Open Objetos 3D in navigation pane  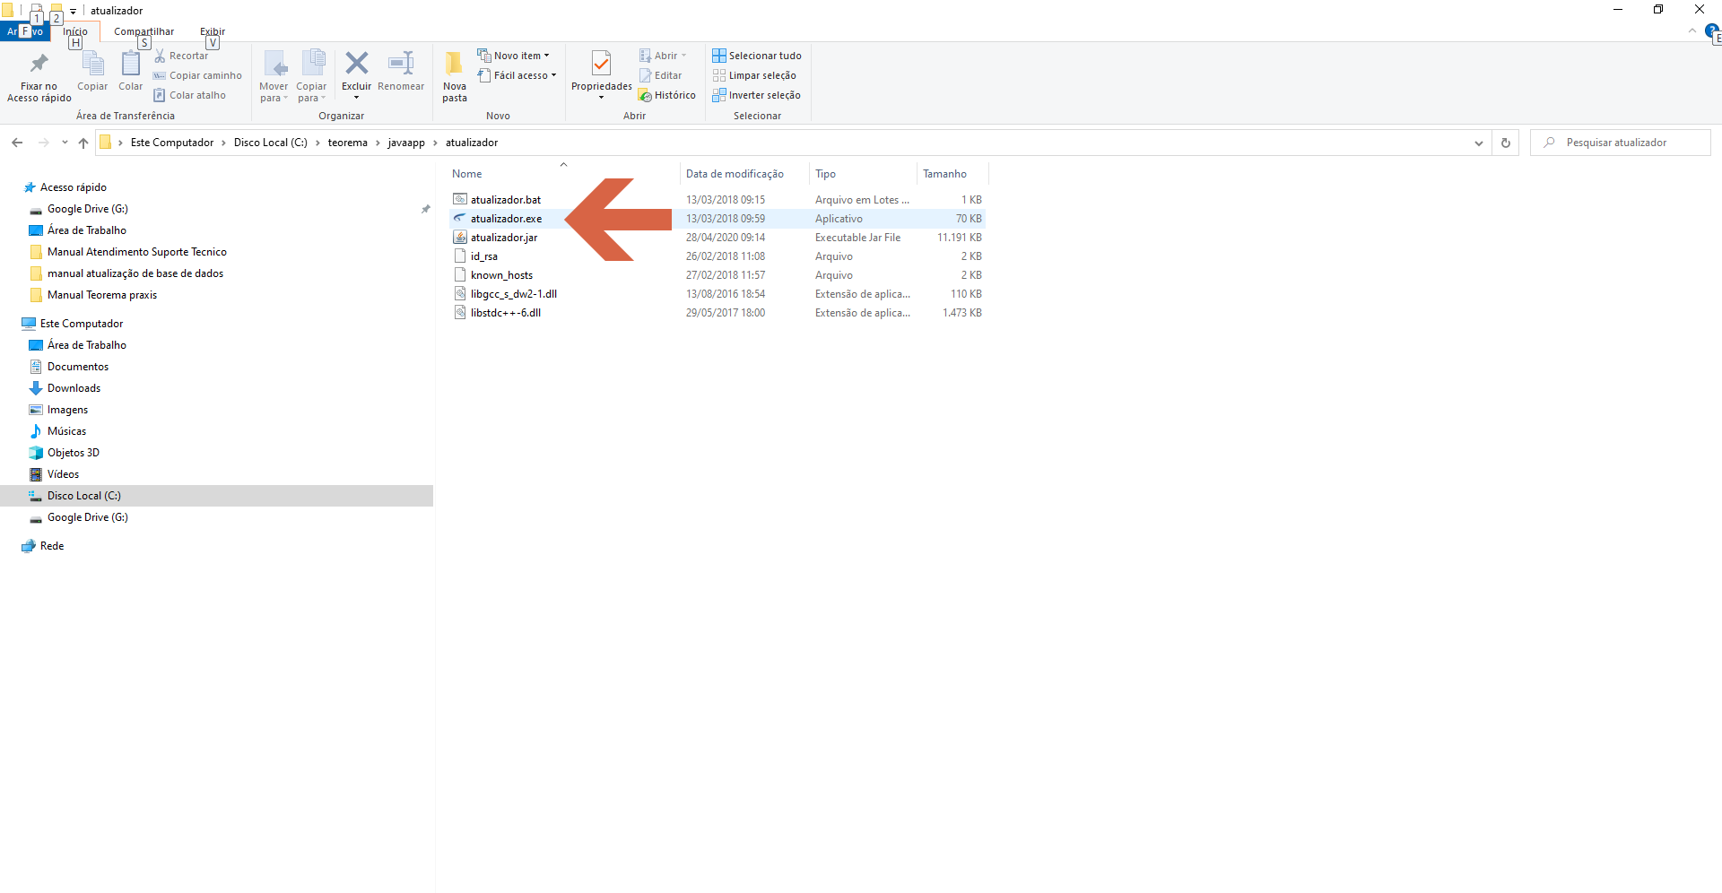pyautogui.click(x=74, y=453)
